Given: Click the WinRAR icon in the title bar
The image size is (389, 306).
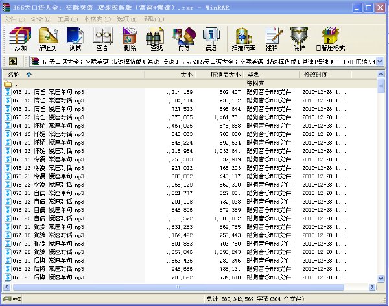Looking at the screenshot, I should coord(6,7).
